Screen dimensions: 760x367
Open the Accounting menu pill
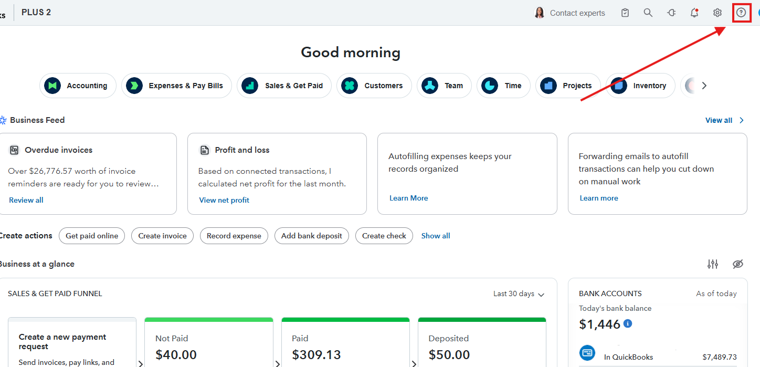pyautogui.click(x=78, y=86)
